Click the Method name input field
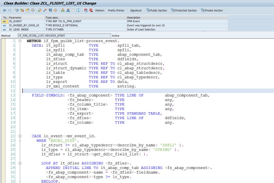 point(64,35)
